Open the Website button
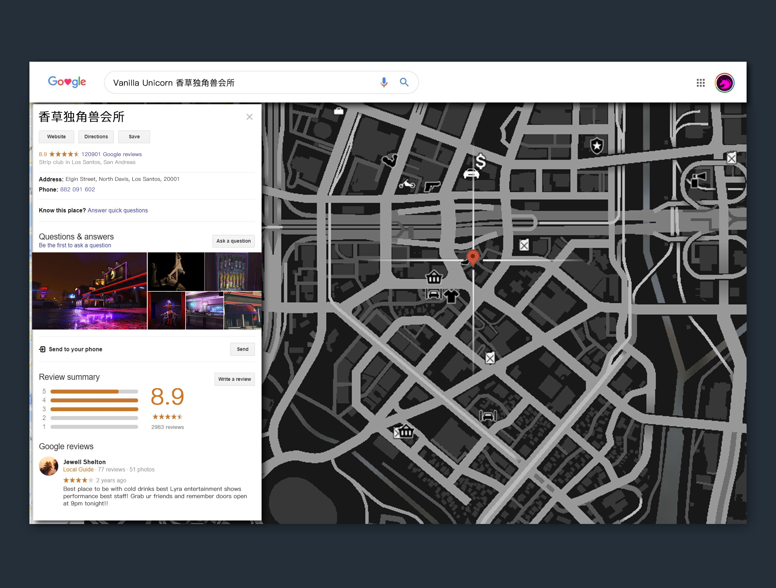The width and height of the screenshot is (776, 588). tap(57, 137)
